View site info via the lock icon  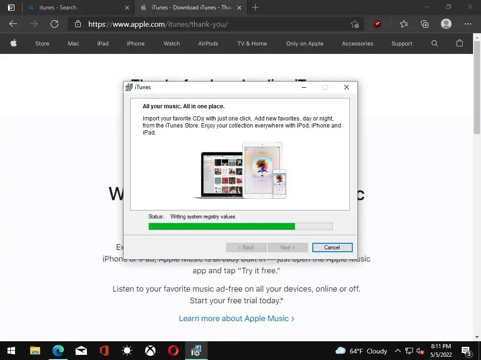pyautogui.click(x=78, y=24)
